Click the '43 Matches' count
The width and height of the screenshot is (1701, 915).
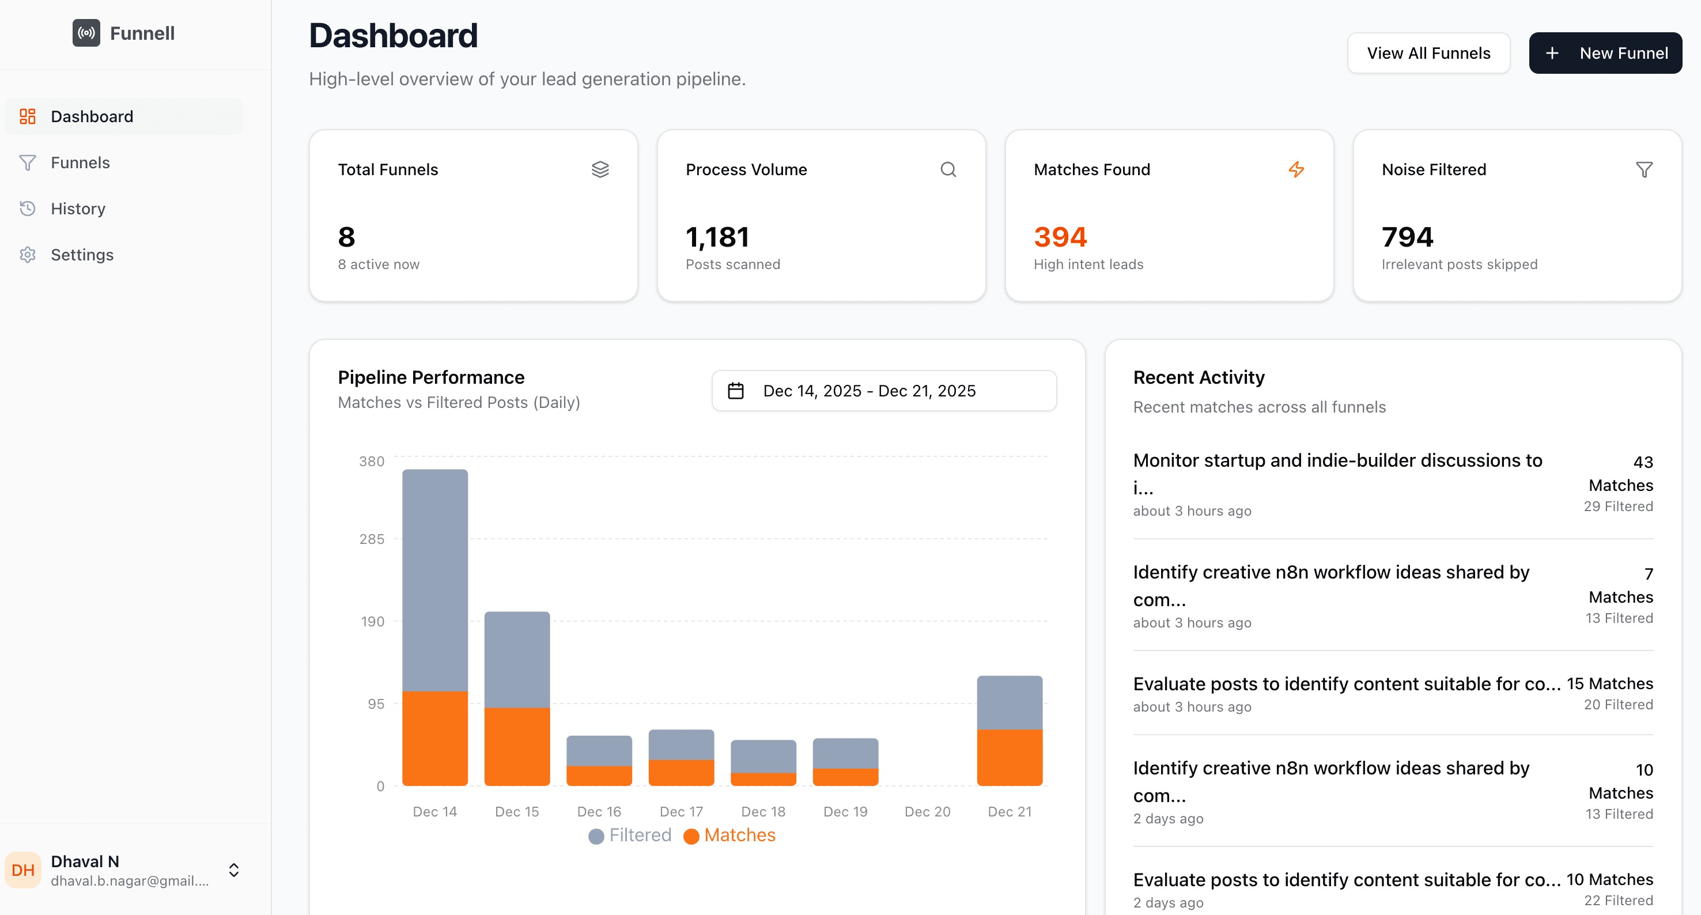click(1621, 473)
